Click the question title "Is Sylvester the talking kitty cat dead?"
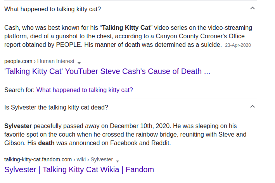 (x=56, y=107)
